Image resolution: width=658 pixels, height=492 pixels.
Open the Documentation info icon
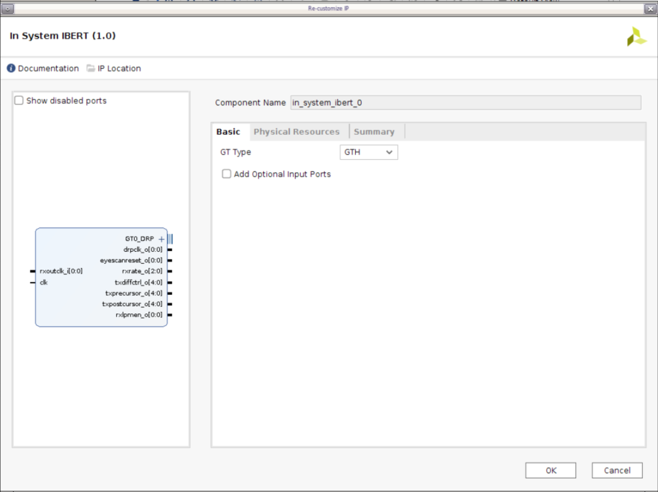[11, 68]
